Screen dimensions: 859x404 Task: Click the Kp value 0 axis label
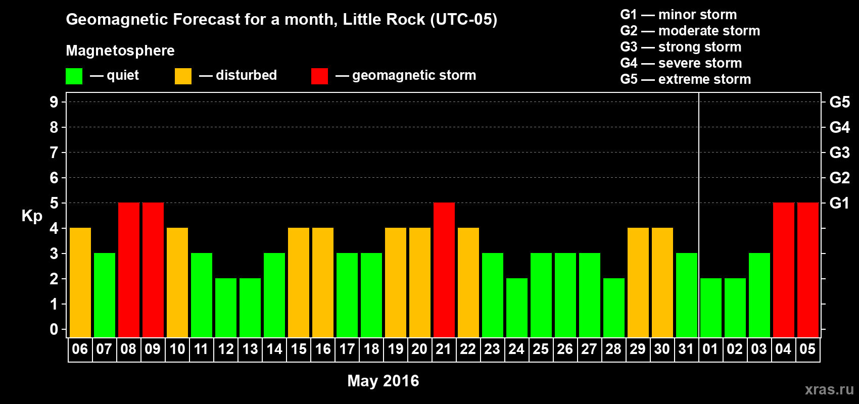pos(54,329)
